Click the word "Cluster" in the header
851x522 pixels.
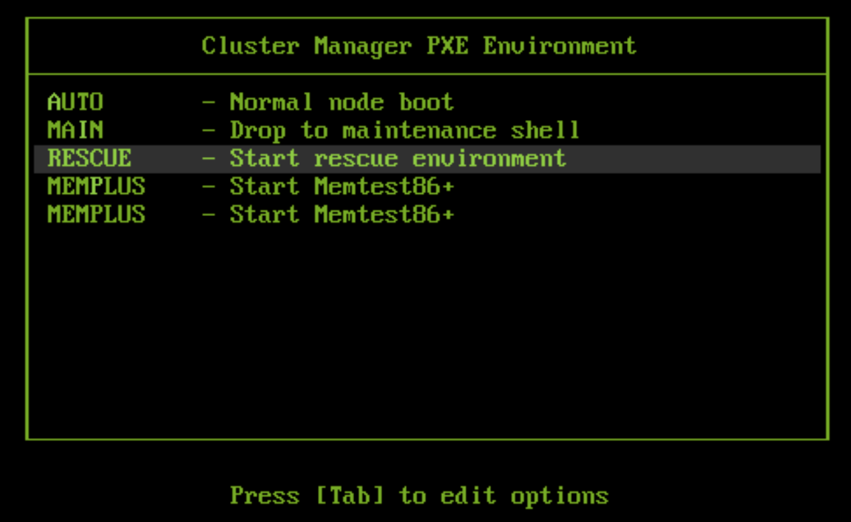pyautogui.click(x=250, y=46)
